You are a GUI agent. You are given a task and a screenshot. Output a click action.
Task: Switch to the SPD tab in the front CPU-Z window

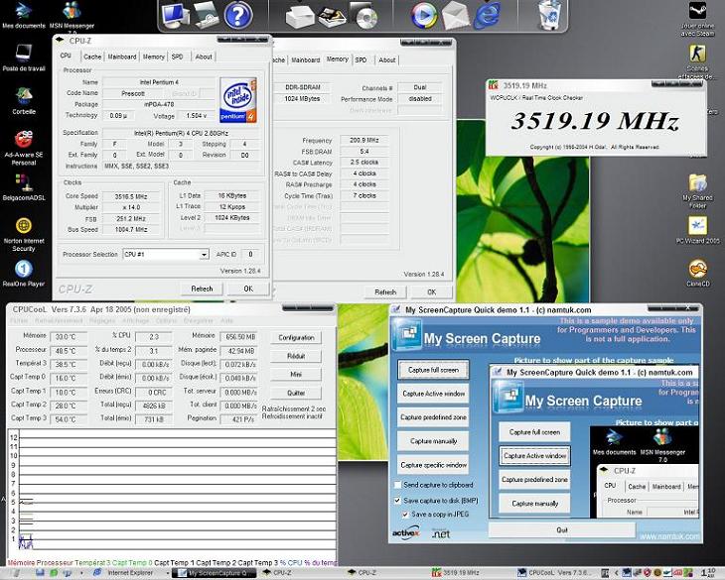pyautogui.click(x=177, y=57)
